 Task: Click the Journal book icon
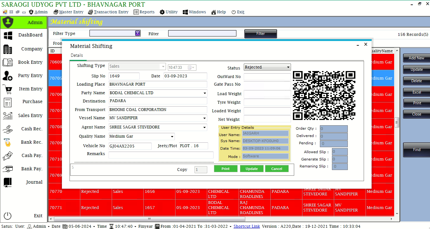coord(8,182)
